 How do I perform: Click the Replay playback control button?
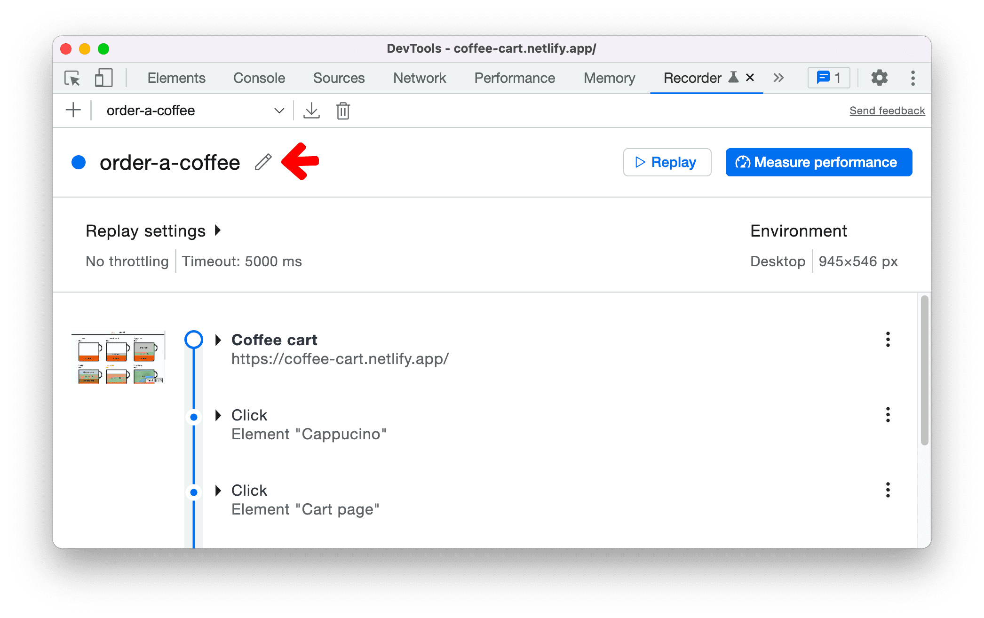click(665, 162)
